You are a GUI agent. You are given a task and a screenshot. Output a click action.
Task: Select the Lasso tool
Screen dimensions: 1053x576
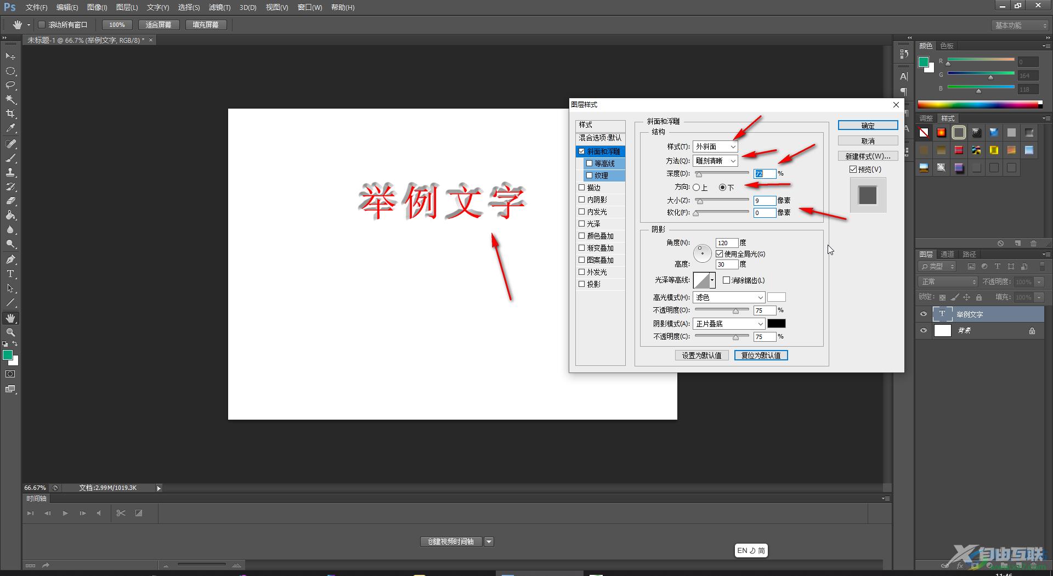[x=10, y=85]
